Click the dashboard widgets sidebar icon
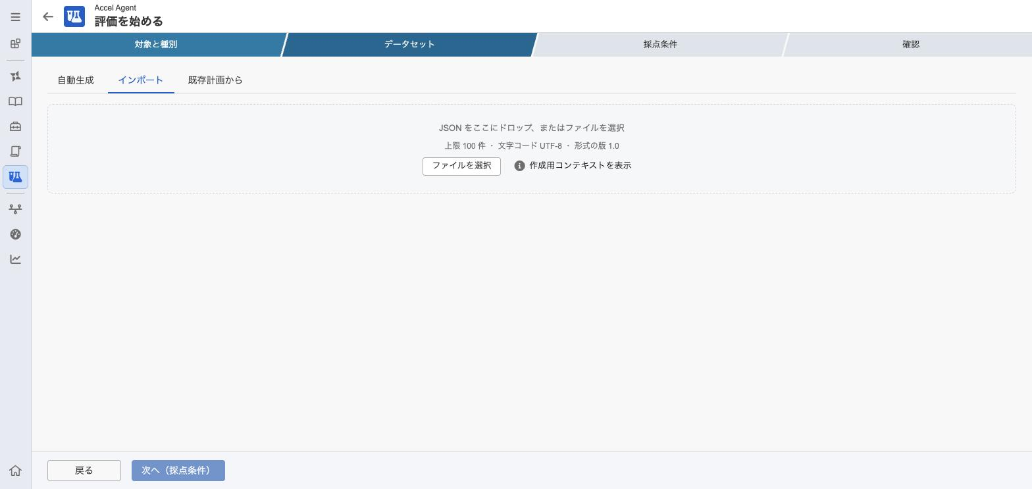This screenshot has height=489, width=1032. 15,44
